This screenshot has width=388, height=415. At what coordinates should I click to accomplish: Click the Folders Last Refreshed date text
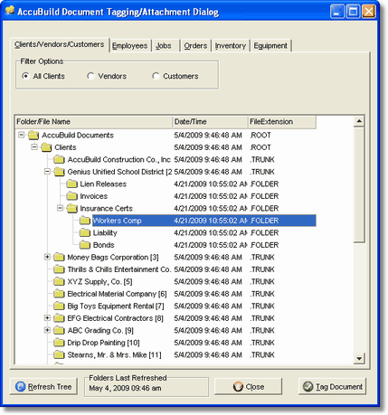125,388
